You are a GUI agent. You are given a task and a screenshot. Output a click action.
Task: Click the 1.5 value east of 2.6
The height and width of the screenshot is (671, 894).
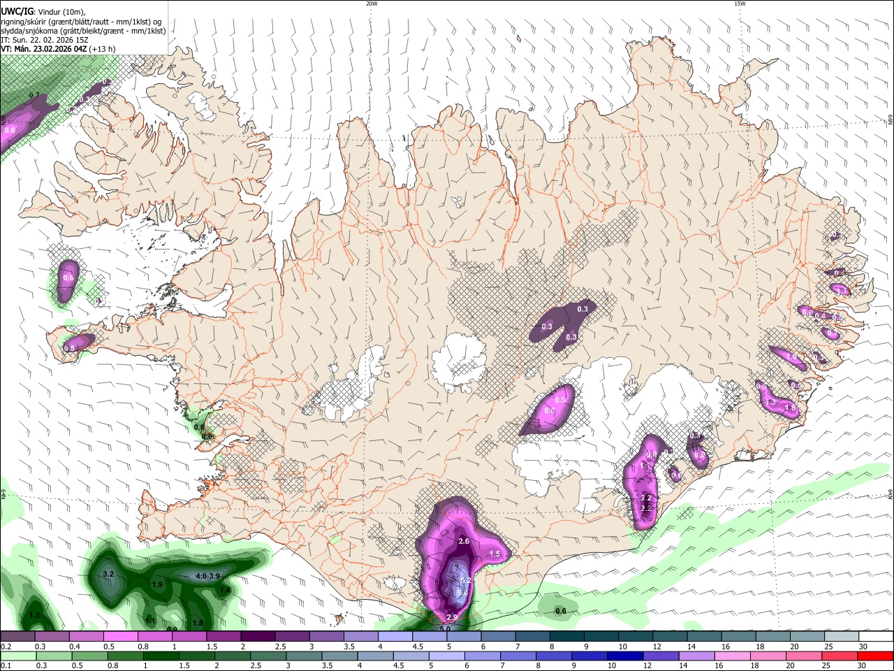tap(495, 554)
